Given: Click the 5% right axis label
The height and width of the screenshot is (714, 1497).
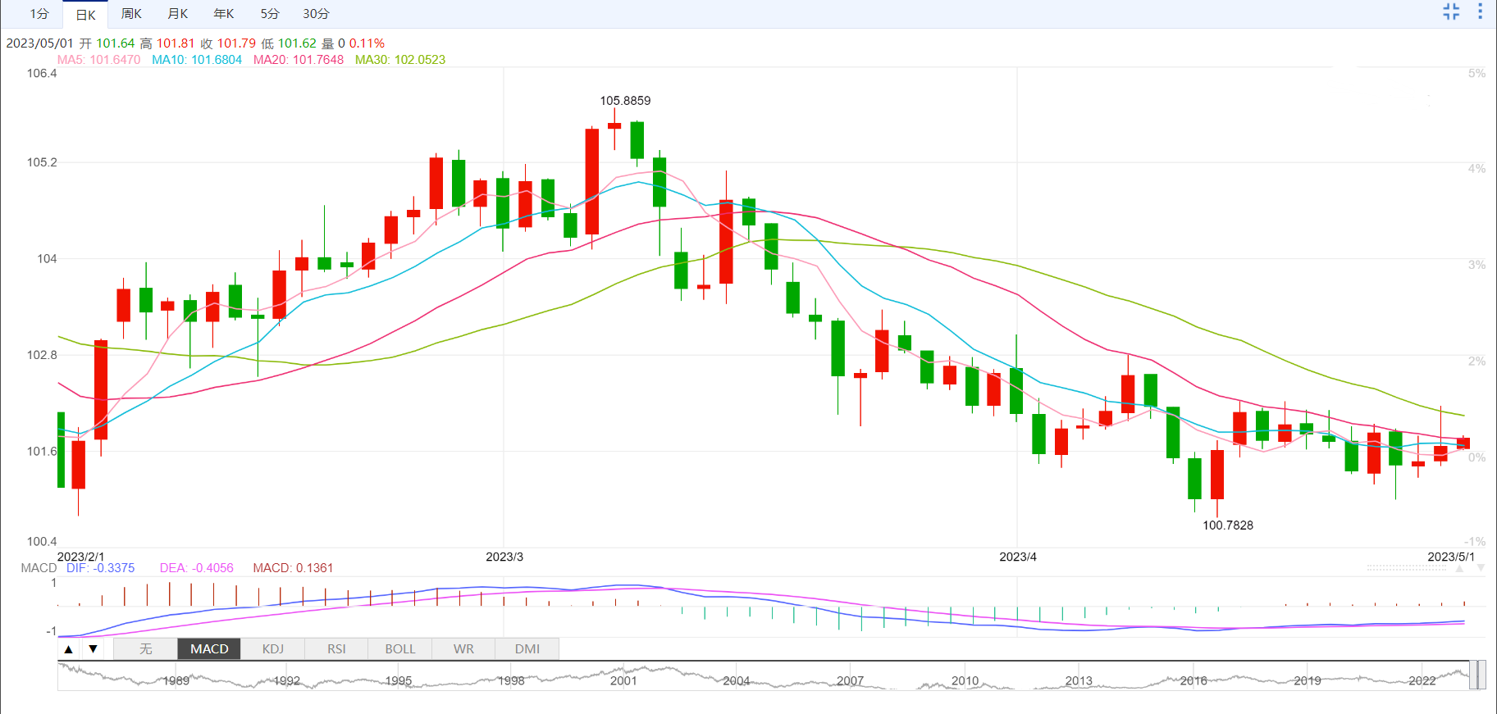Looking at the screenshot, I should [x=1476, y=74].
